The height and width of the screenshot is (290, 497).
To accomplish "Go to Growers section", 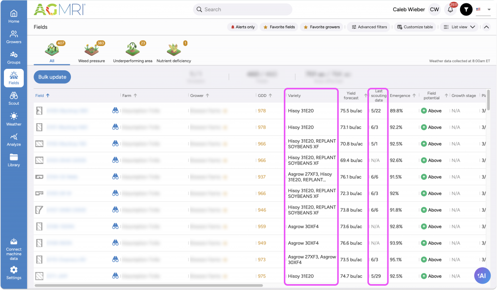I will click(14, 37).
